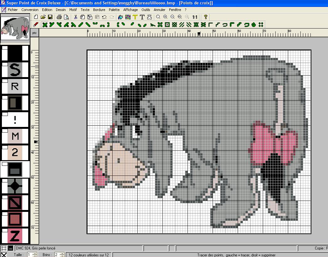The height and width of the screenshot is (257, 328).
Task: Decrease the Brins value with down arrow
Action: click(x=62, y=256)
